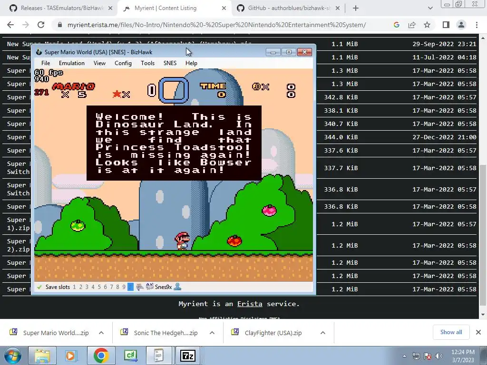This screenshot has height=365, width=487.
Task: Close the Myrient Content Listing tab
Action: pos(224,9)
